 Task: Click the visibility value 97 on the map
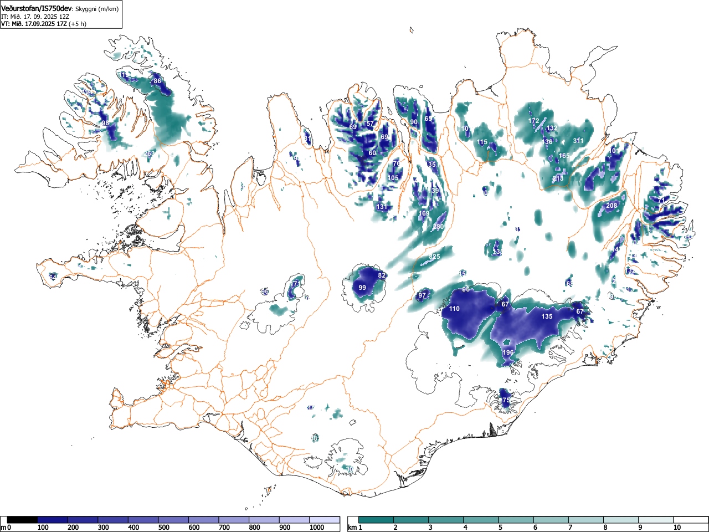pyautogui.click(x=422, y=295)
